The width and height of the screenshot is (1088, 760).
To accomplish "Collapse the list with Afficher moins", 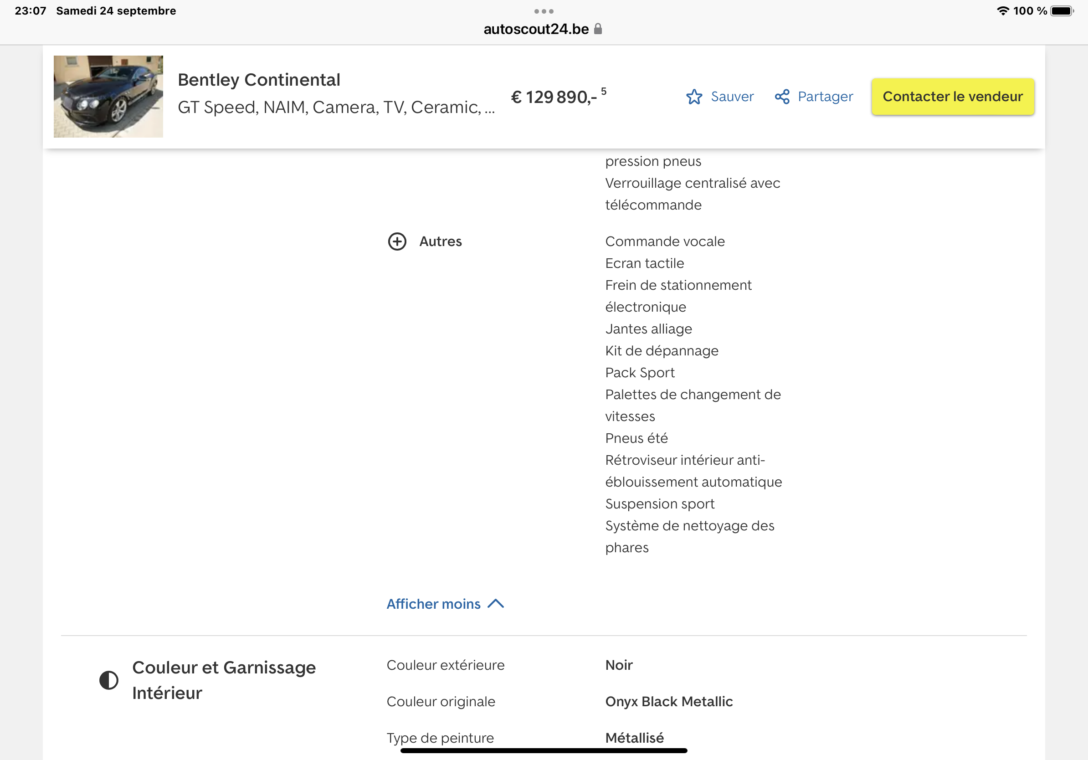I will pos(433,604).
